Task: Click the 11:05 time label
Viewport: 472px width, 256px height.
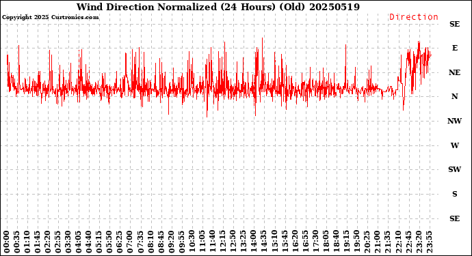Action: (202, 242)
